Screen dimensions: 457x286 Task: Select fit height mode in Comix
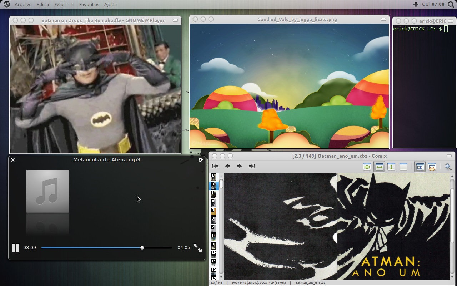pos(391,167)
